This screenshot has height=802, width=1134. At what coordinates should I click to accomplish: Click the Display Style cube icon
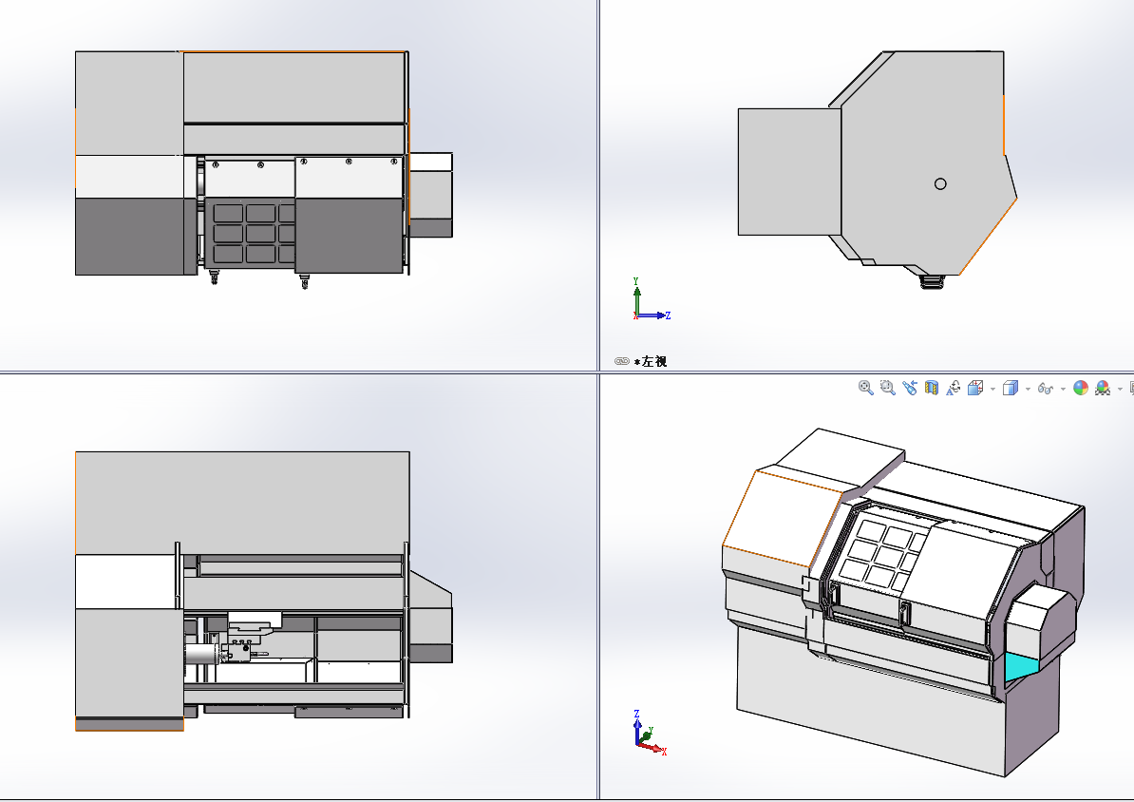coord(1011,388)
